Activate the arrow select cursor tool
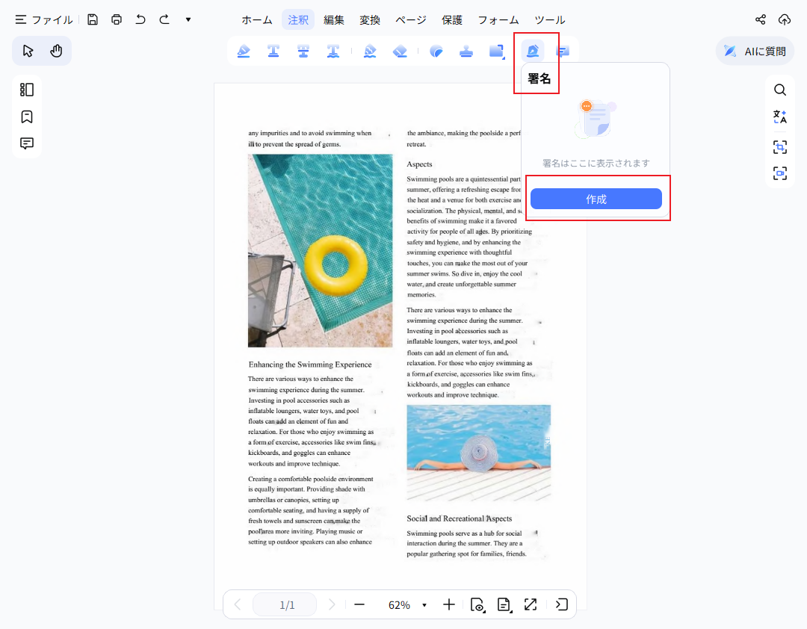 [28, 51]
